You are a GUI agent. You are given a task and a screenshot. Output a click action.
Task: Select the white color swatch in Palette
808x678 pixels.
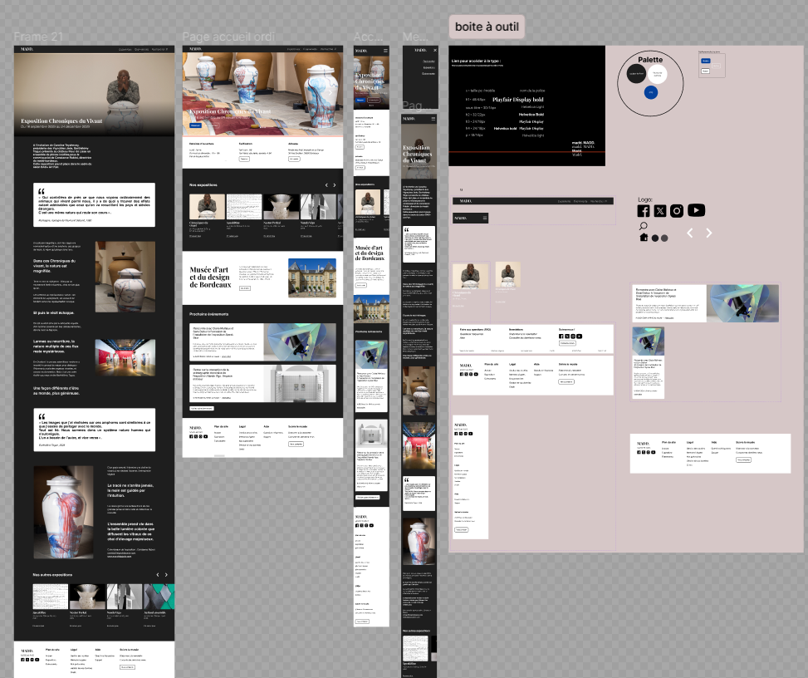tap(657, 74)
